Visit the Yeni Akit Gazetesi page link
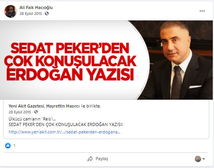The height and width of the screenshot is (168, 214). coord(26,106)
